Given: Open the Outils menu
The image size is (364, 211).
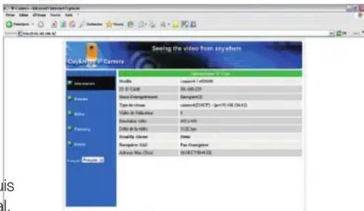Looking at the screenshot, I should pyautogui.click(x=68, y=15).
